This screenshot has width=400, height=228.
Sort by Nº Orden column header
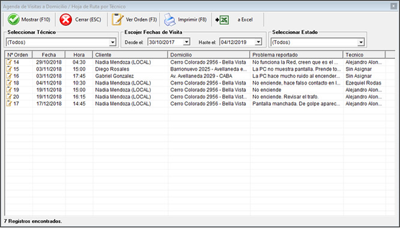tap(19, 55)
